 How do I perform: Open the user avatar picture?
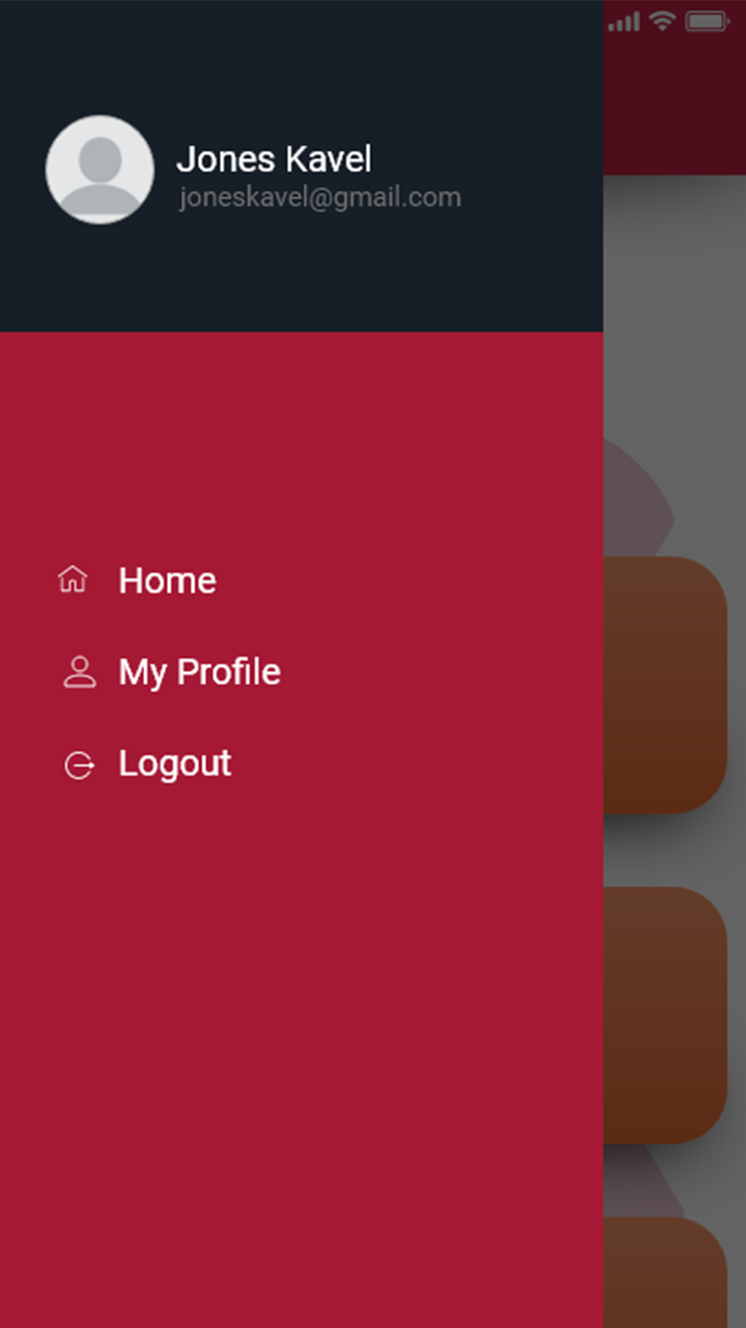pyautogui.click(x=99, y=169)
